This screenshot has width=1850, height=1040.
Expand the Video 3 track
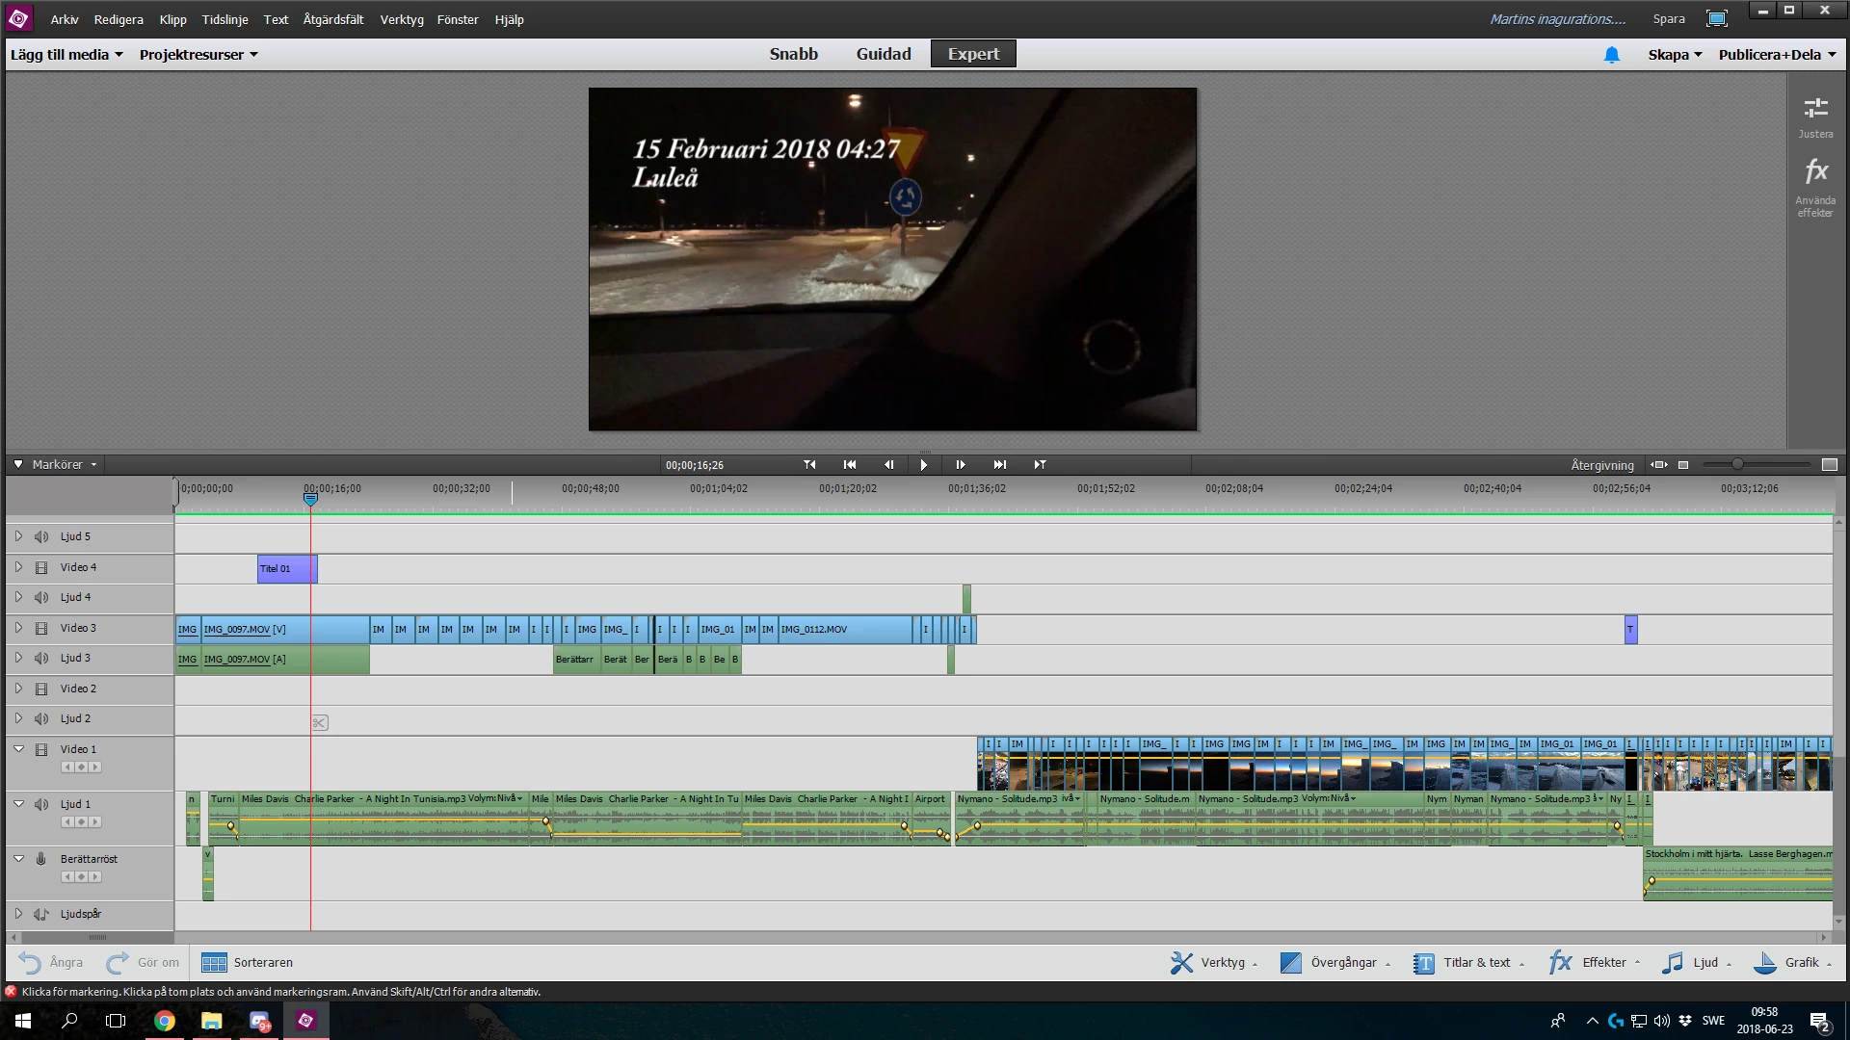(x=18, y=628)
